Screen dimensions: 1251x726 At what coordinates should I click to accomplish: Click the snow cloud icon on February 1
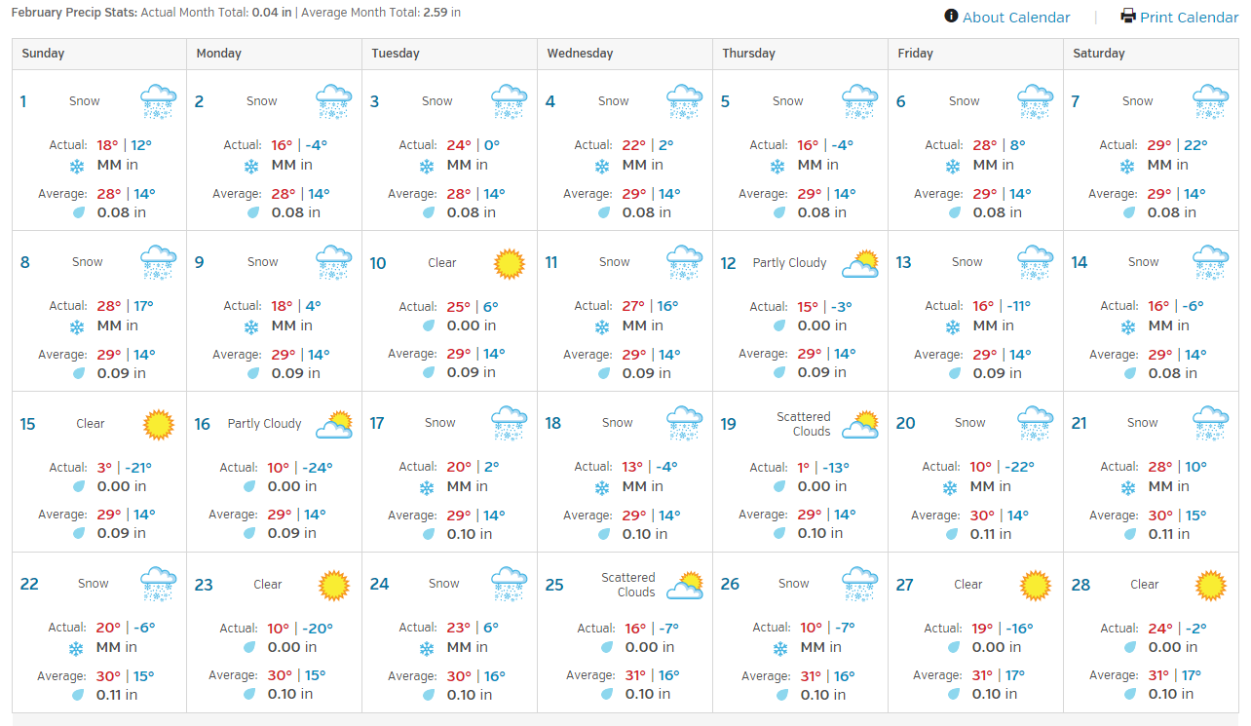tap(158, 101)
